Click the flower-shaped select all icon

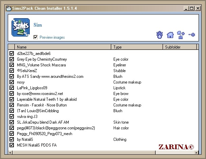pos(160,35)
